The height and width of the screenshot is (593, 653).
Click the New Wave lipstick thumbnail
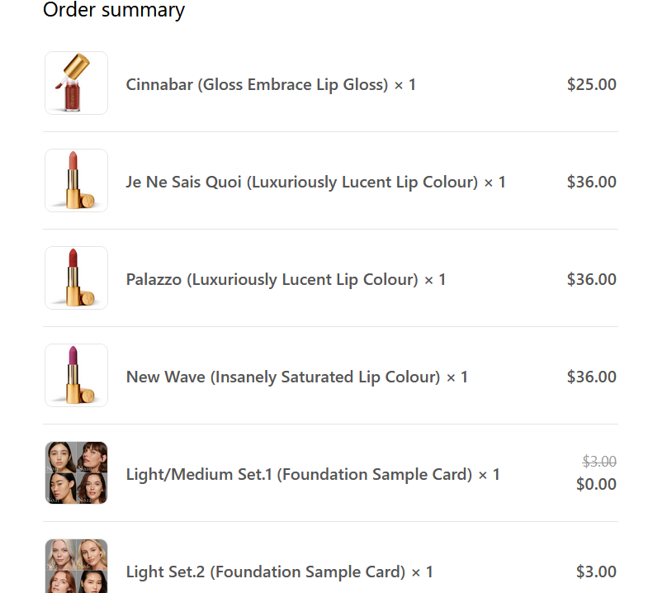(x=76, y=376)
